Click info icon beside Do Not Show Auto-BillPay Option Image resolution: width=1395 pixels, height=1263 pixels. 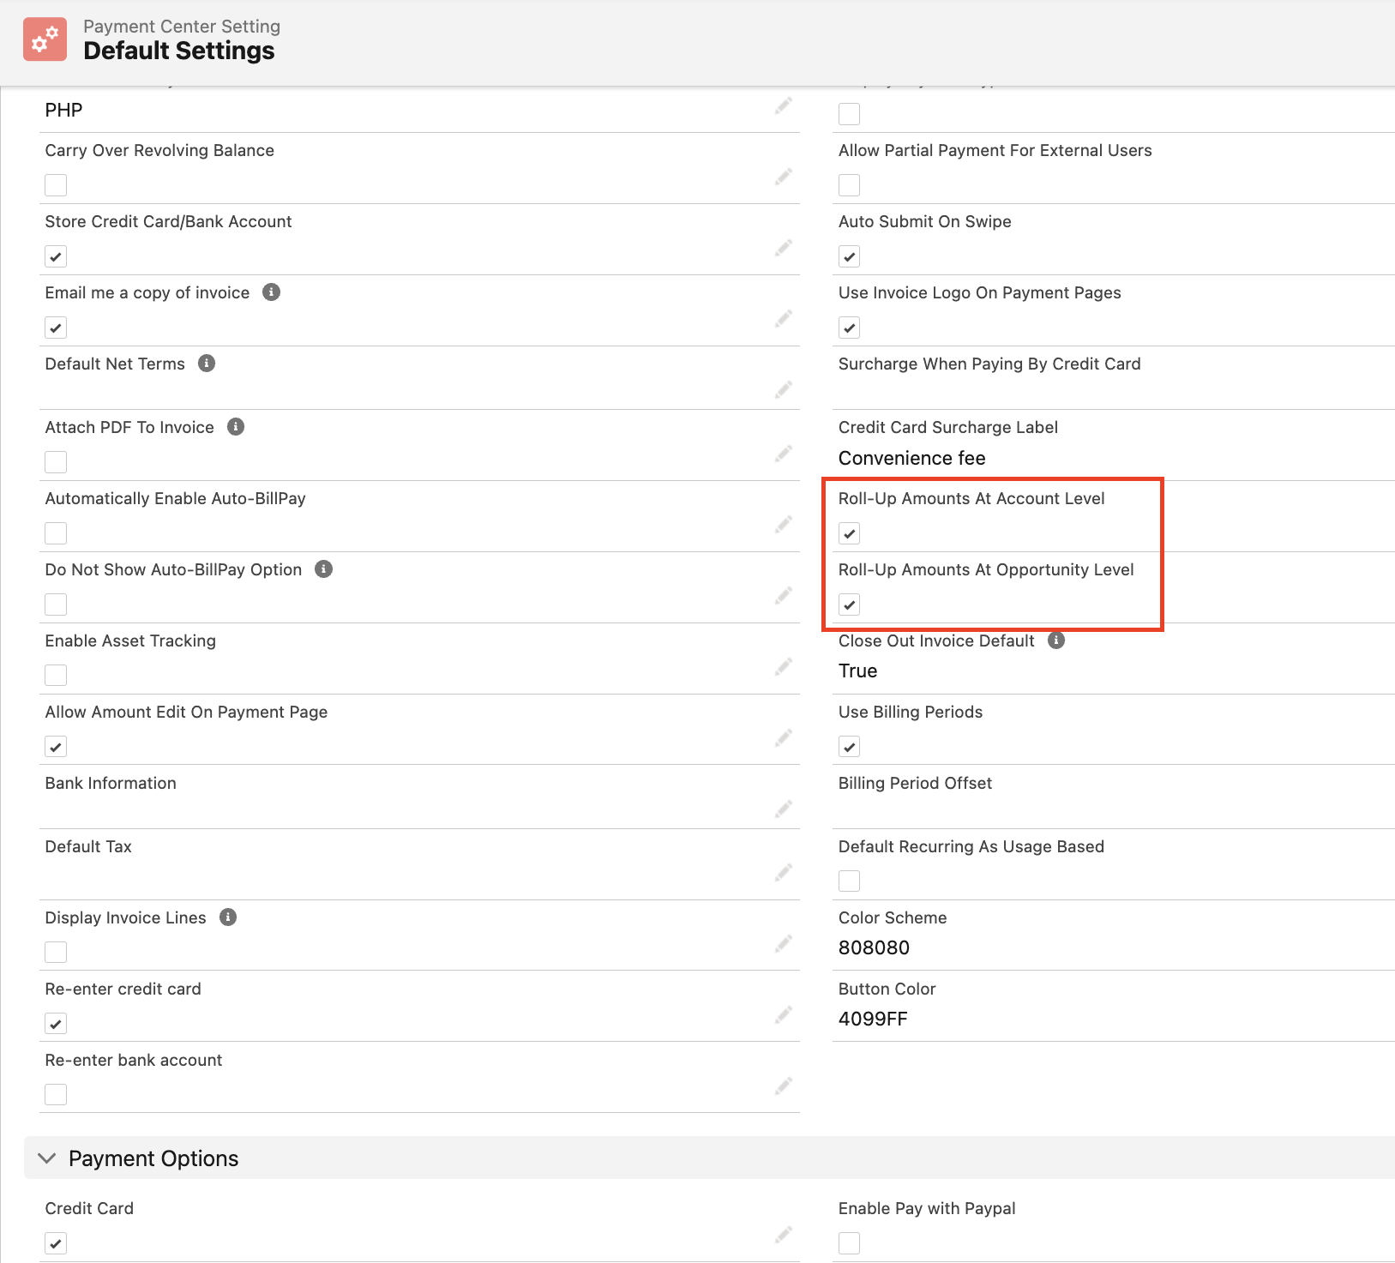click(x=323, y=569)
